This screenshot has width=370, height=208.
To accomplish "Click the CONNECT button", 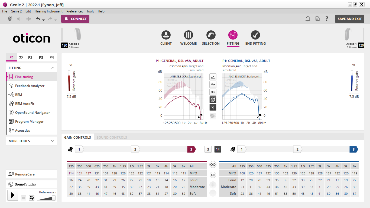I will 75,19.
